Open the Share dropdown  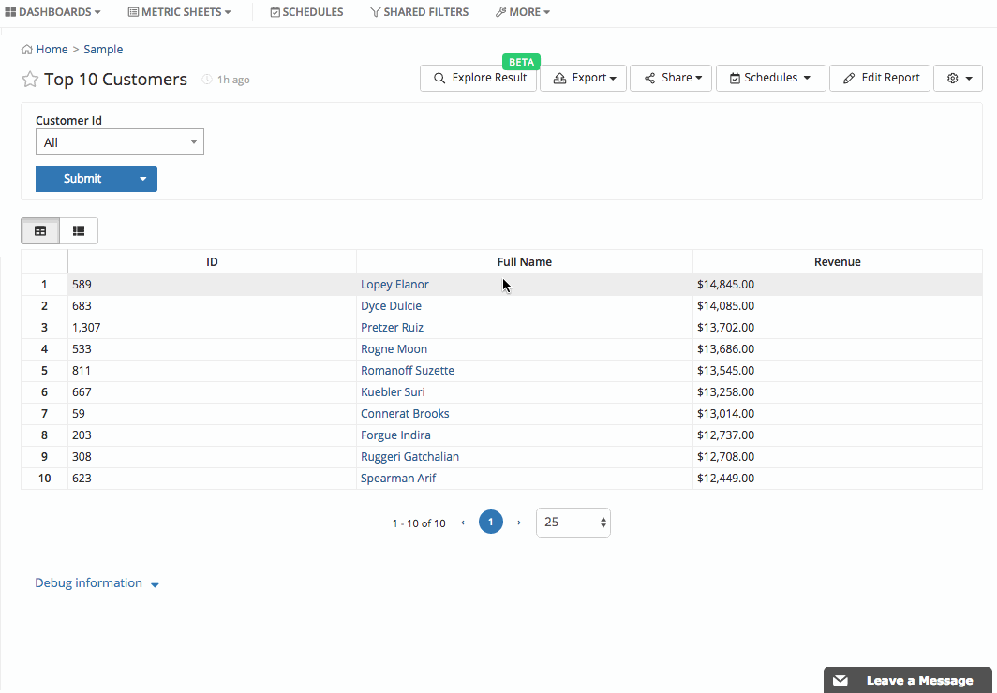671,78
